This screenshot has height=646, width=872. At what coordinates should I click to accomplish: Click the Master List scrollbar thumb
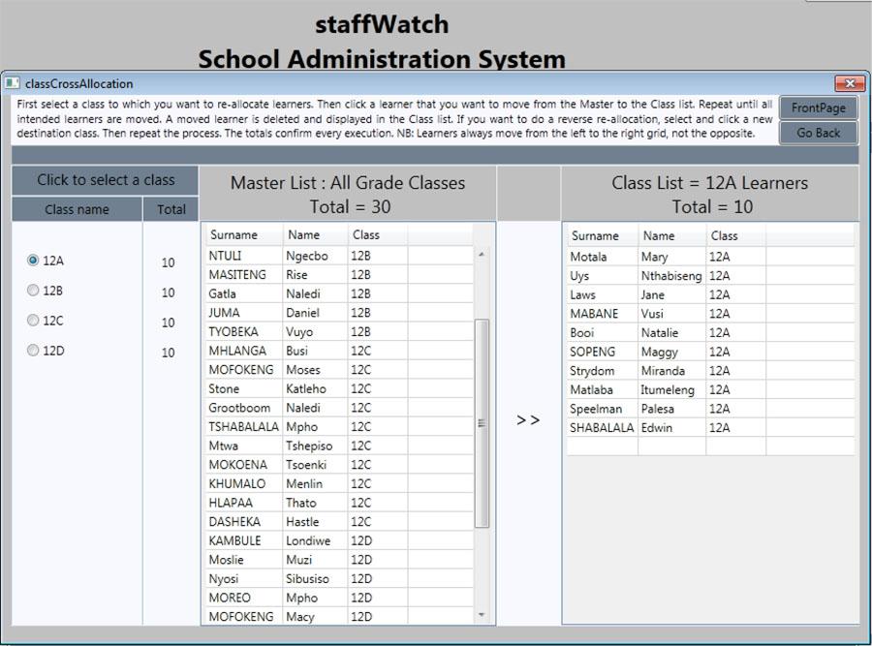pyautogui.click(x=482, y=422)
